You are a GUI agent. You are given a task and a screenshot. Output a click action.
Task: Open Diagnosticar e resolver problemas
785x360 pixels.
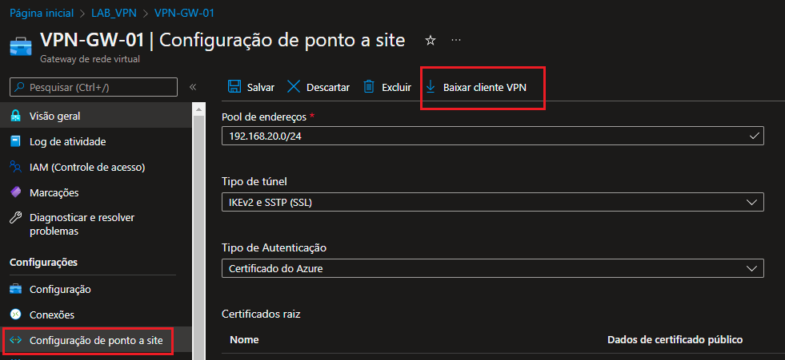tap(82, 224)
